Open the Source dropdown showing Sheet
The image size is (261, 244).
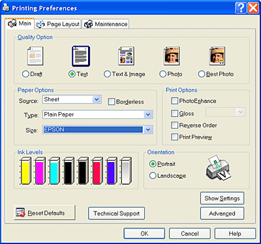tap(72, 100)
